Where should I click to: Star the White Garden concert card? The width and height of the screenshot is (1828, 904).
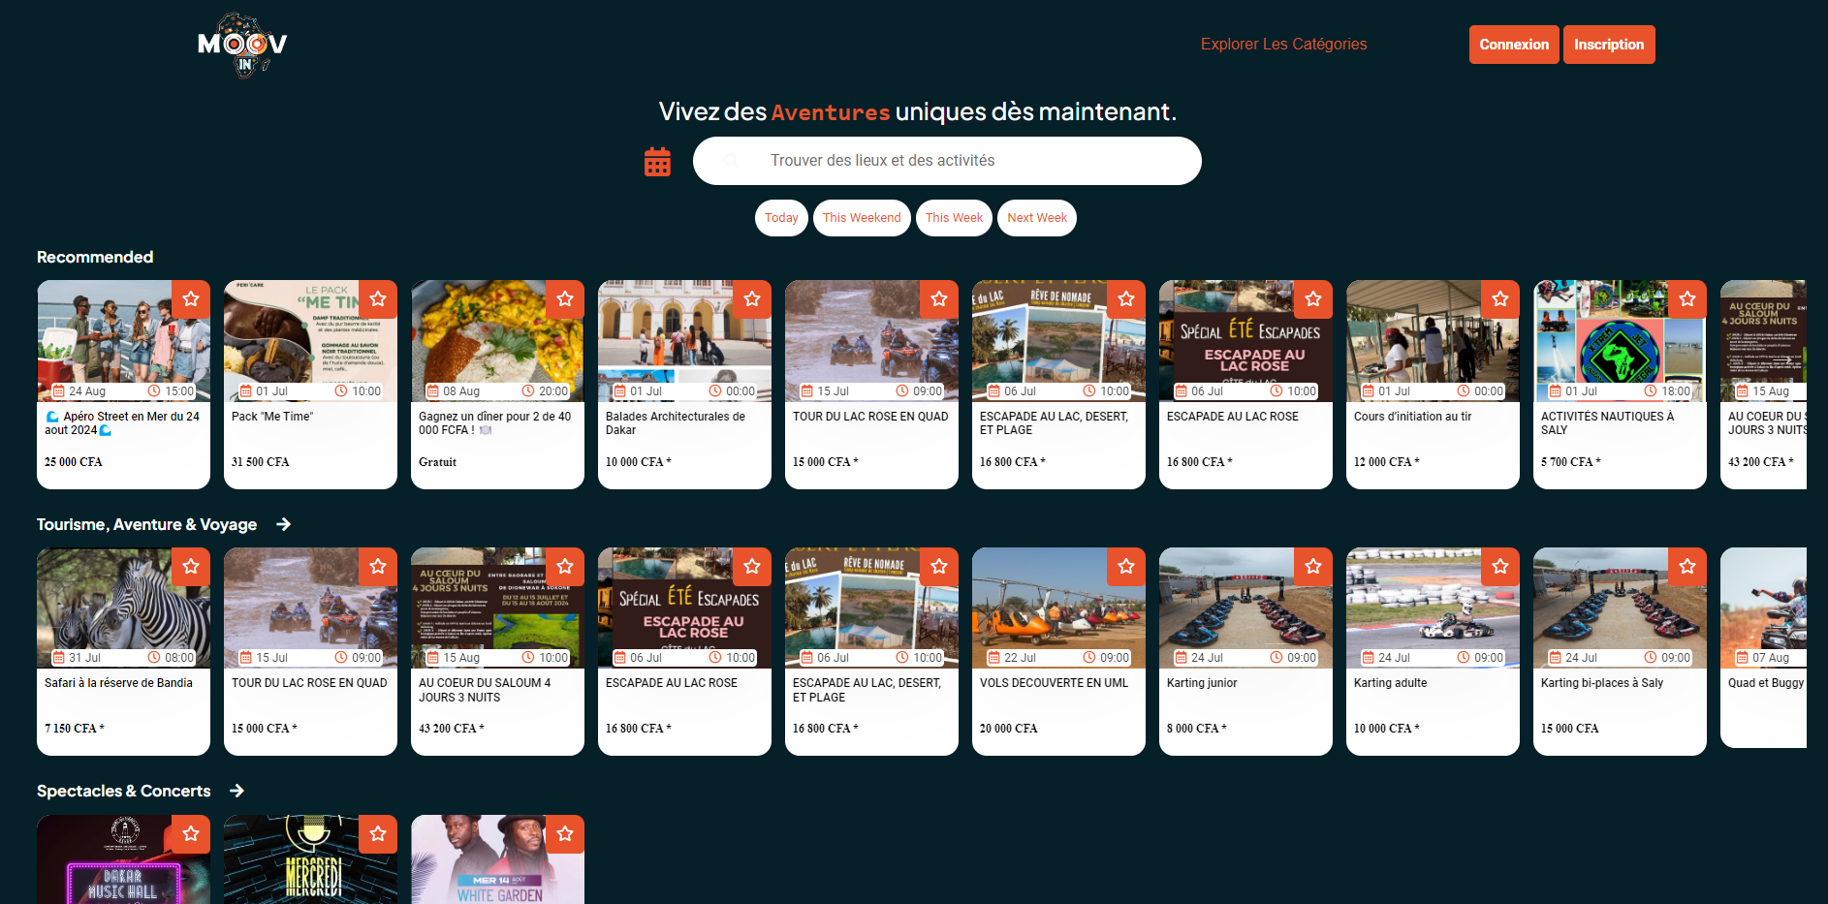565,834
